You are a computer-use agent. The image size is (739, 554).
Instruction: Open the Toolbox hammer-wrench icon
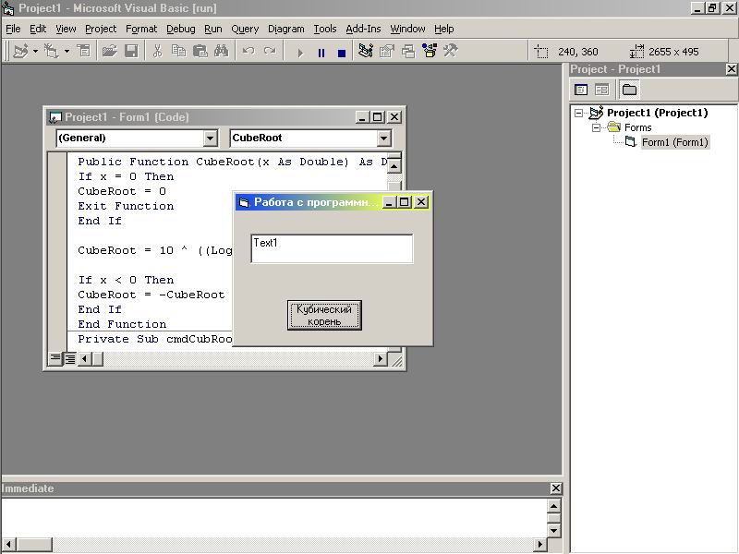coord(451,51)
